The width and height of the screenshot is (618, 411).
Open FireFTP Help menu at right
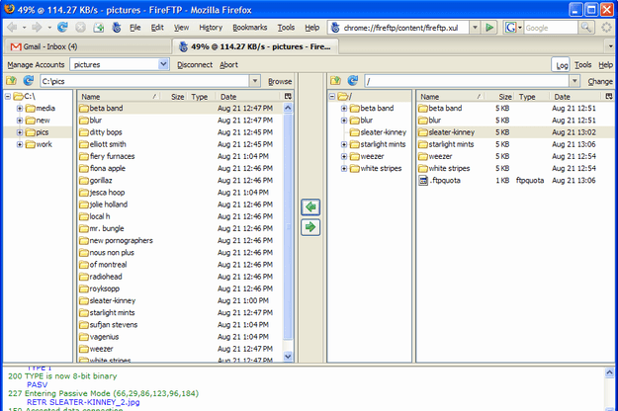606,64
